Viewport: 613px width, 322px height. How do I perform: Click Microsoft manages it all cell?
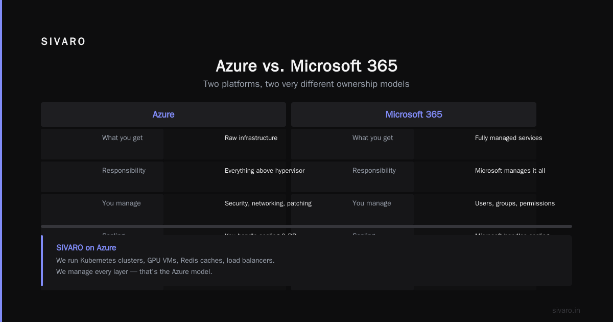tap(510, 171)
